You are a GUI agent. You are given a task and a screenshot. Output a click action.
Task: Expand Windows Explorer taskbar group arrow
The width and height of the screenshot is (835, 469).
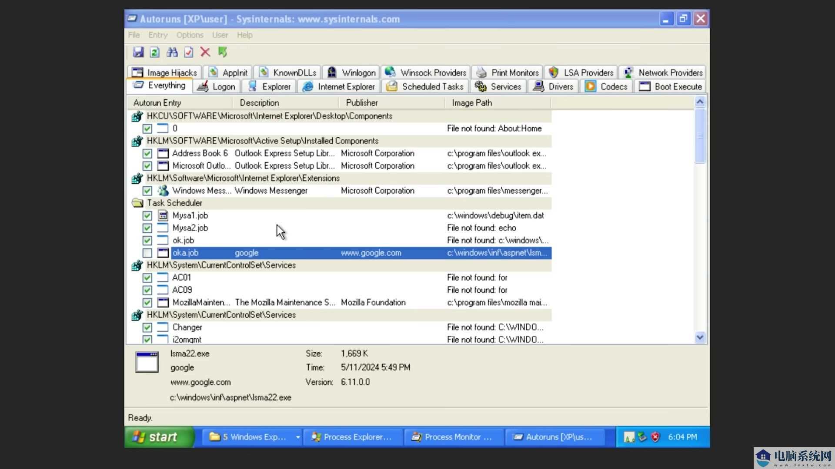point(298,437)
